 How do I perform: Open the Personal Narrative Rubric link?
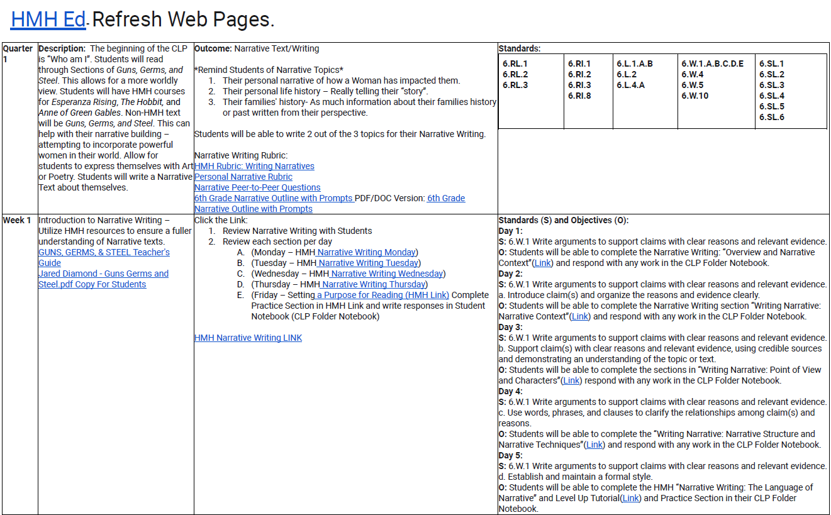[x=243, y=177]
